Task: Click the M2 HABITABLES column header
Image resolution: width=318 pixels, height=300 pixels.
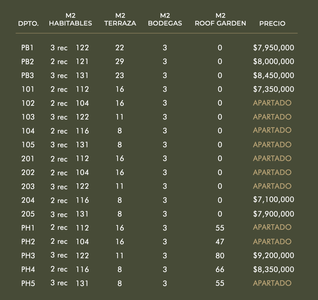Action: click(x=70, y=20)
